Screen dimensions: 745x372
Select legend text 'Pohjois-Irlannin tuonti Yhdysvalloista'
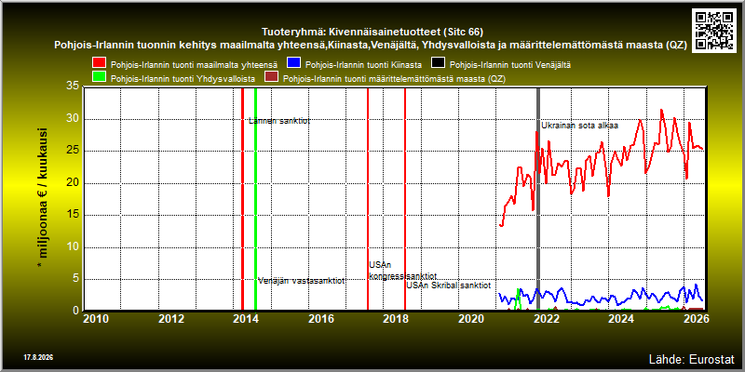click(183, 78)
